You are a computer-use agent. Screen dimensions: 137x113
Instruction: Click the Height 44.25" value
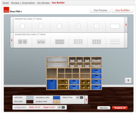click(x=49, y=107)
